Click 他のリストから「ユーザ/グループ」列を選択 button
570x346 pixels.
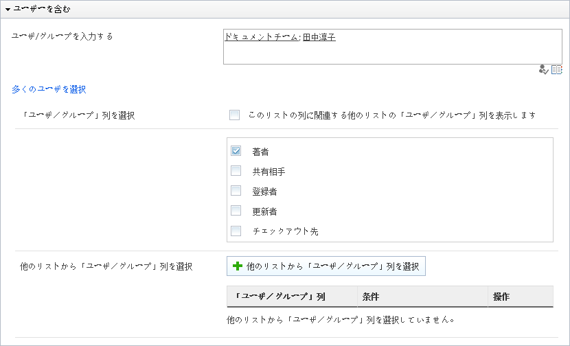coord(326,266)
